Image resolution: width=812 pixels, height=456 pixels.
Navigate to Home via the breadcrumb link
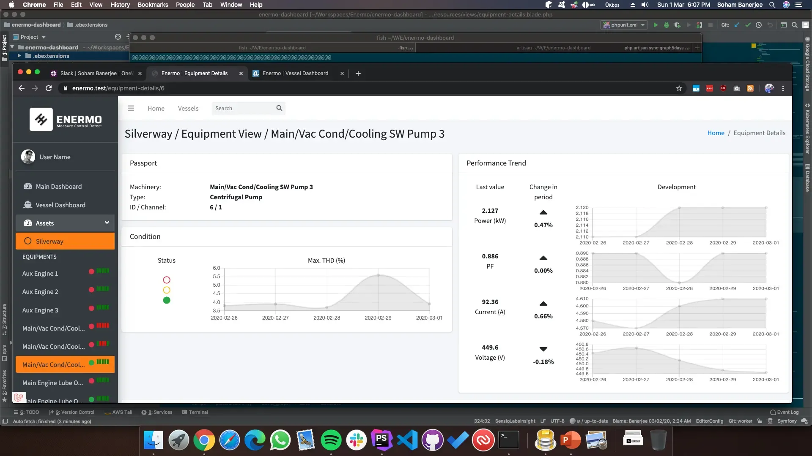(x=715, y=133)
